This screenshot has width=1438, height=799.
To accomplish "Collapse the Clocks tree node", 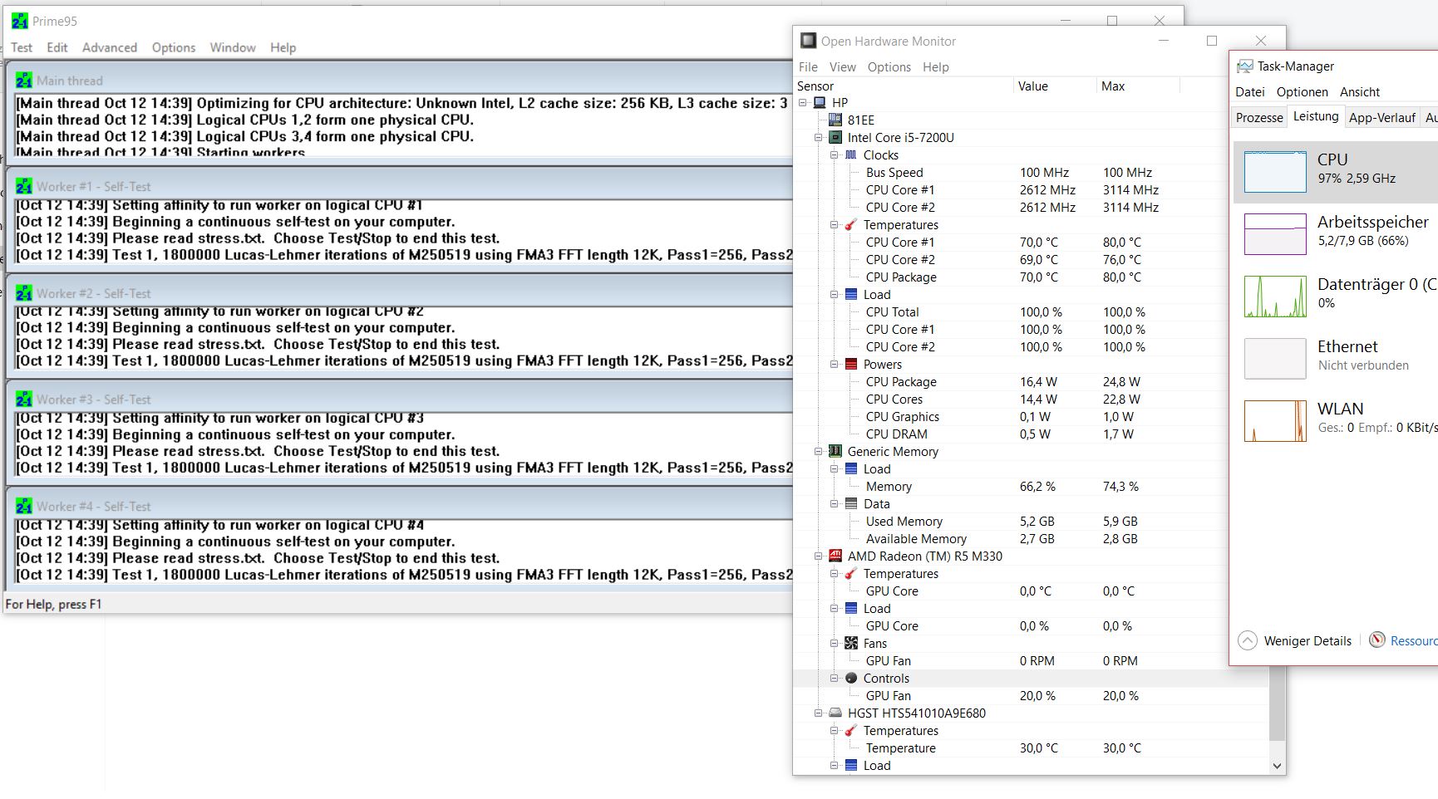I will point(835,155).
